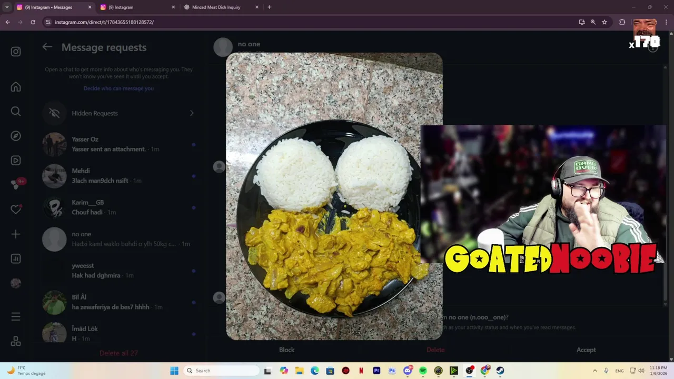
Task: Open Netflix from the taskbar
Action: [361, 371]
